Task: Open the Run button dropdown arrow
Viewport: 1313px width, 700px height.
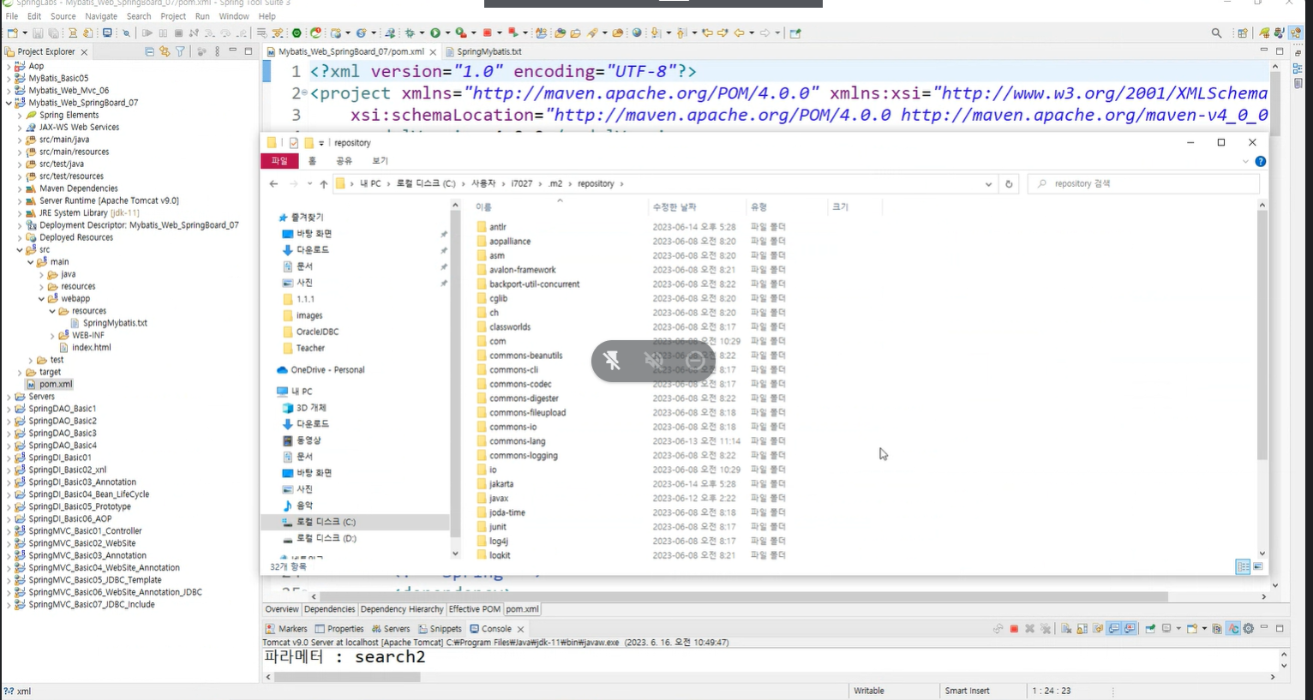Action: [x=447, y=33]
